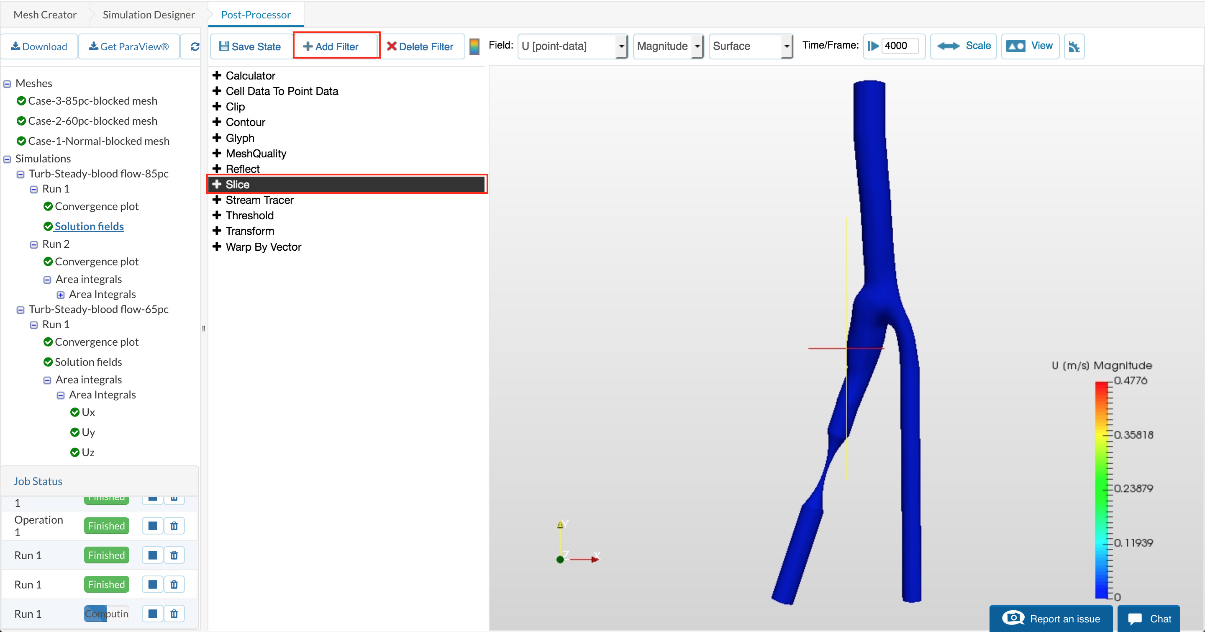Image resolution: width=1205 pixels, height=632 pixels.
Task: Open the Solution fields link in 85pc Run 1
Action: [x=89, y=226]
